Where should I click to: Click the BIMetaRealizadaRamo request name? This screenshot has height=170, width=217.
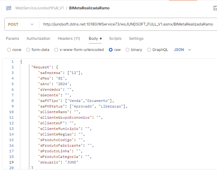pyautogui.click(x=89, y=8)
